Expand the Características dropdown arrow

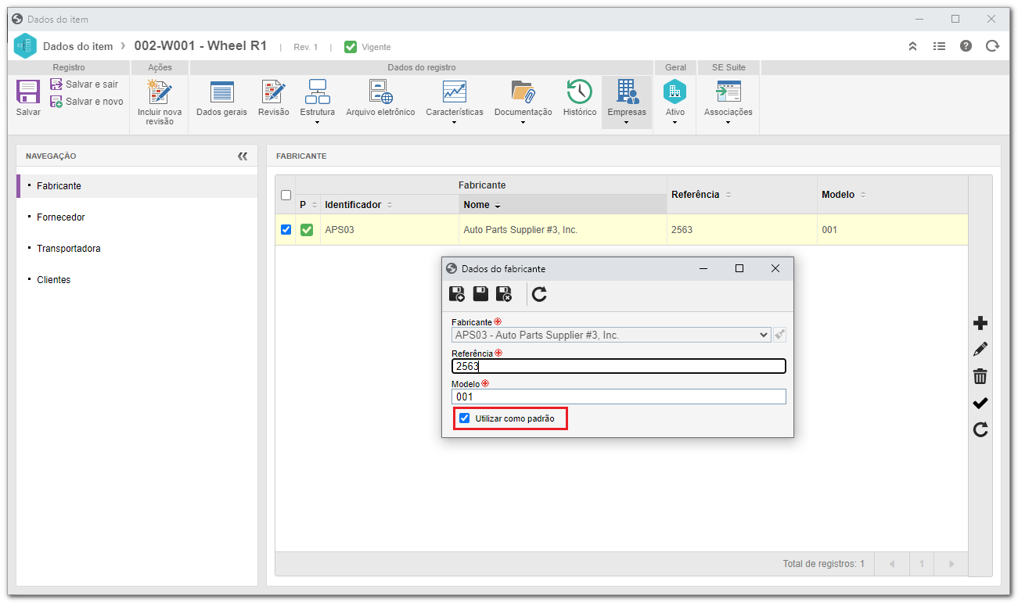(454, 122)
